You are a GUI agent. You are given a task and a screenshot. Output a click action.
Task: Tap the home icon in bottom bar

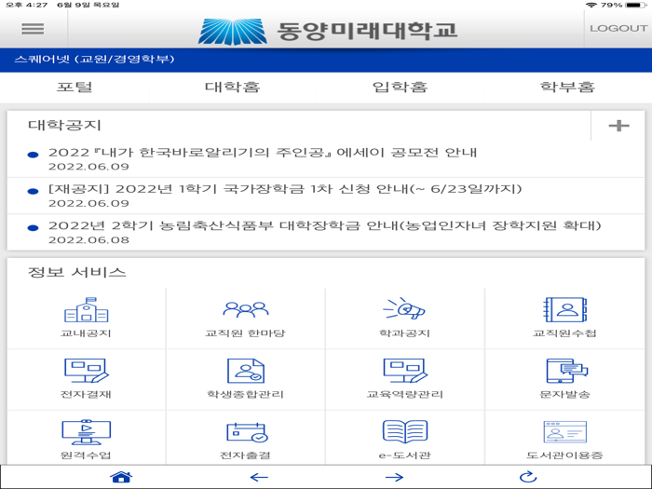point(121,477)
